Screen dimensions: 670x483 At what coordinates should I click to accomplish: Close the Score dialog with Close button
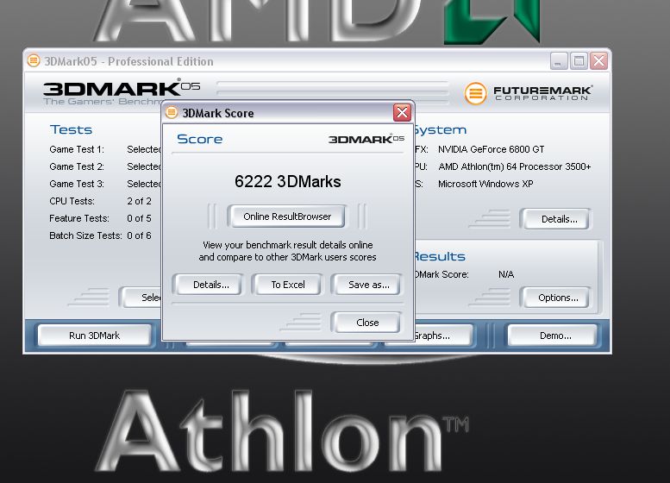[367, 323]
